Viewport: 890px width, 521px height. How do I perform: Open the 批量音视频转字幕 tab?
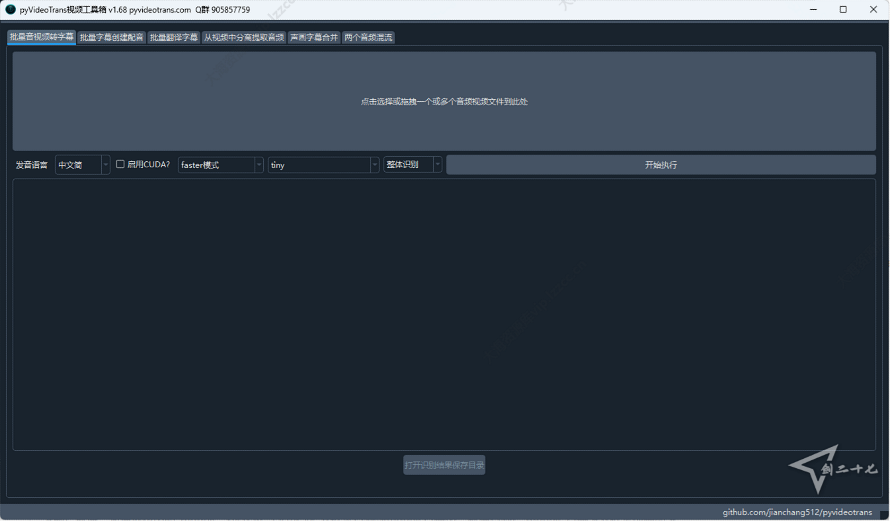pyautogui.click(x=42, y=37)
